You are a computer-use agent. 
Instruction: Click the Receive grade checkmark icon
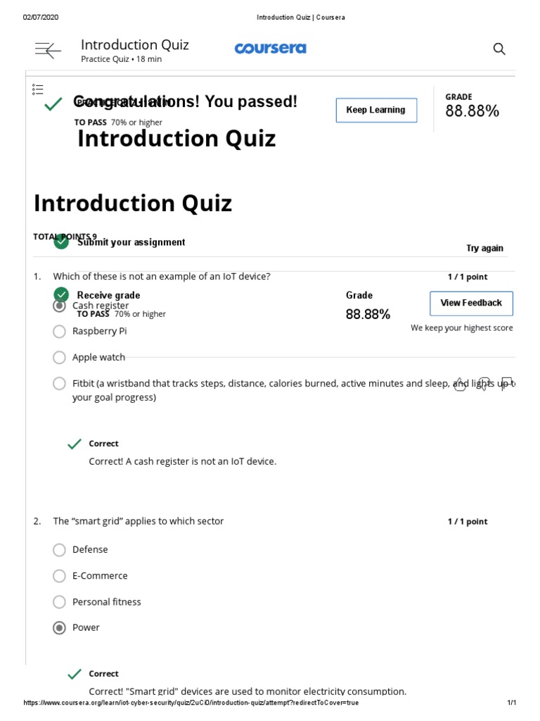(x=61, y=295)
